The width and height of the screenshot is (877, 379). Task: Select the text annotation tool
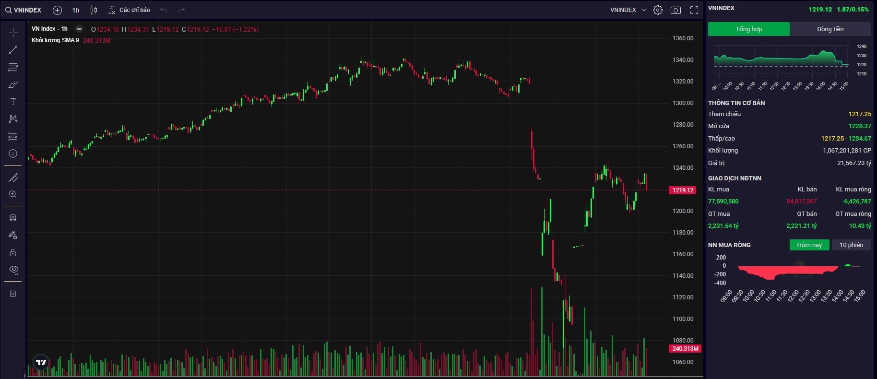pyautogui.click(x=13, y=102)
